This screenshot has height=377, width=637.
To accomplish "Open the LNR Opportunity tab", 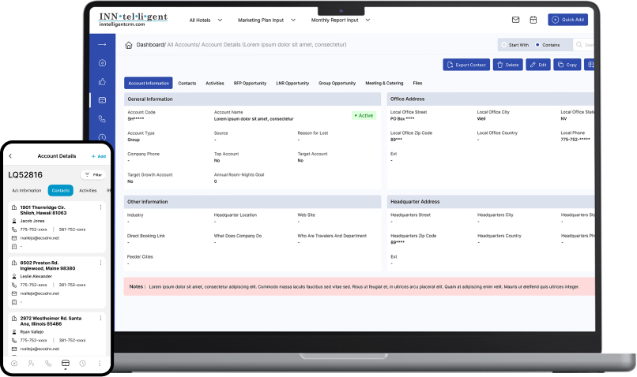I will coord(292,83).
